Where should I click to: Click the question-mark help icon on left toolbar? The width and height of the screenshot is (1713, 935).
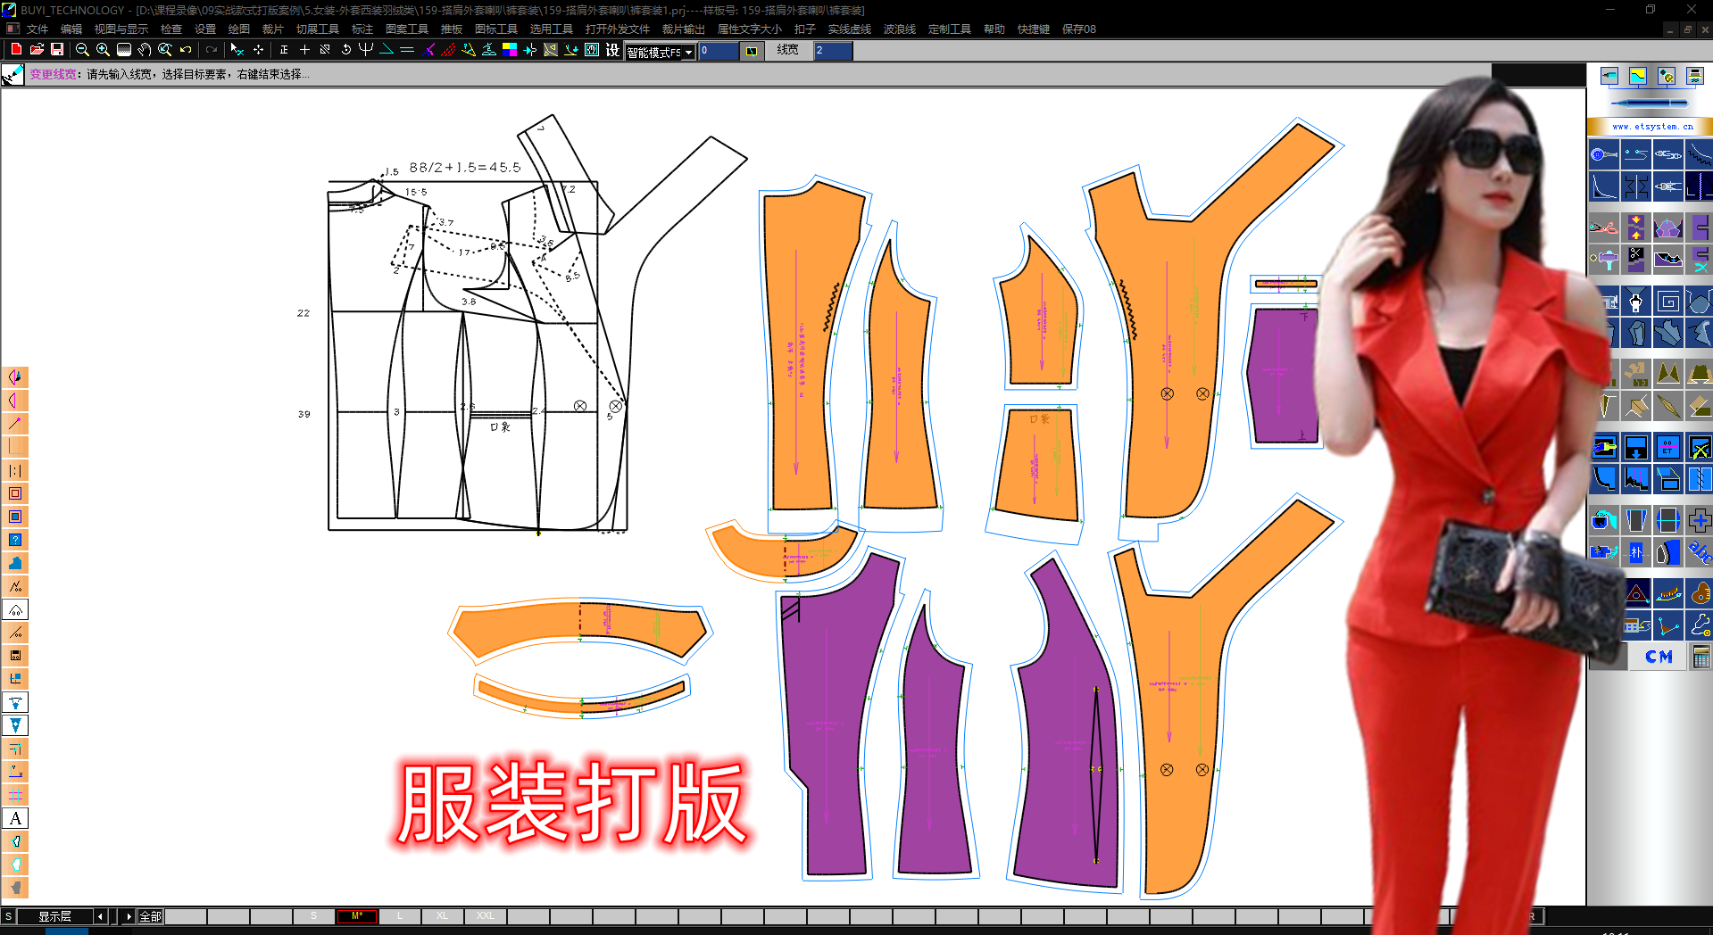click(15, 539)
